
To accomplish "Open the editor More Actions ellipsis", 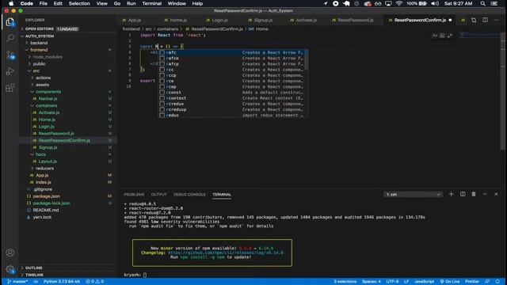I will 496,20.
